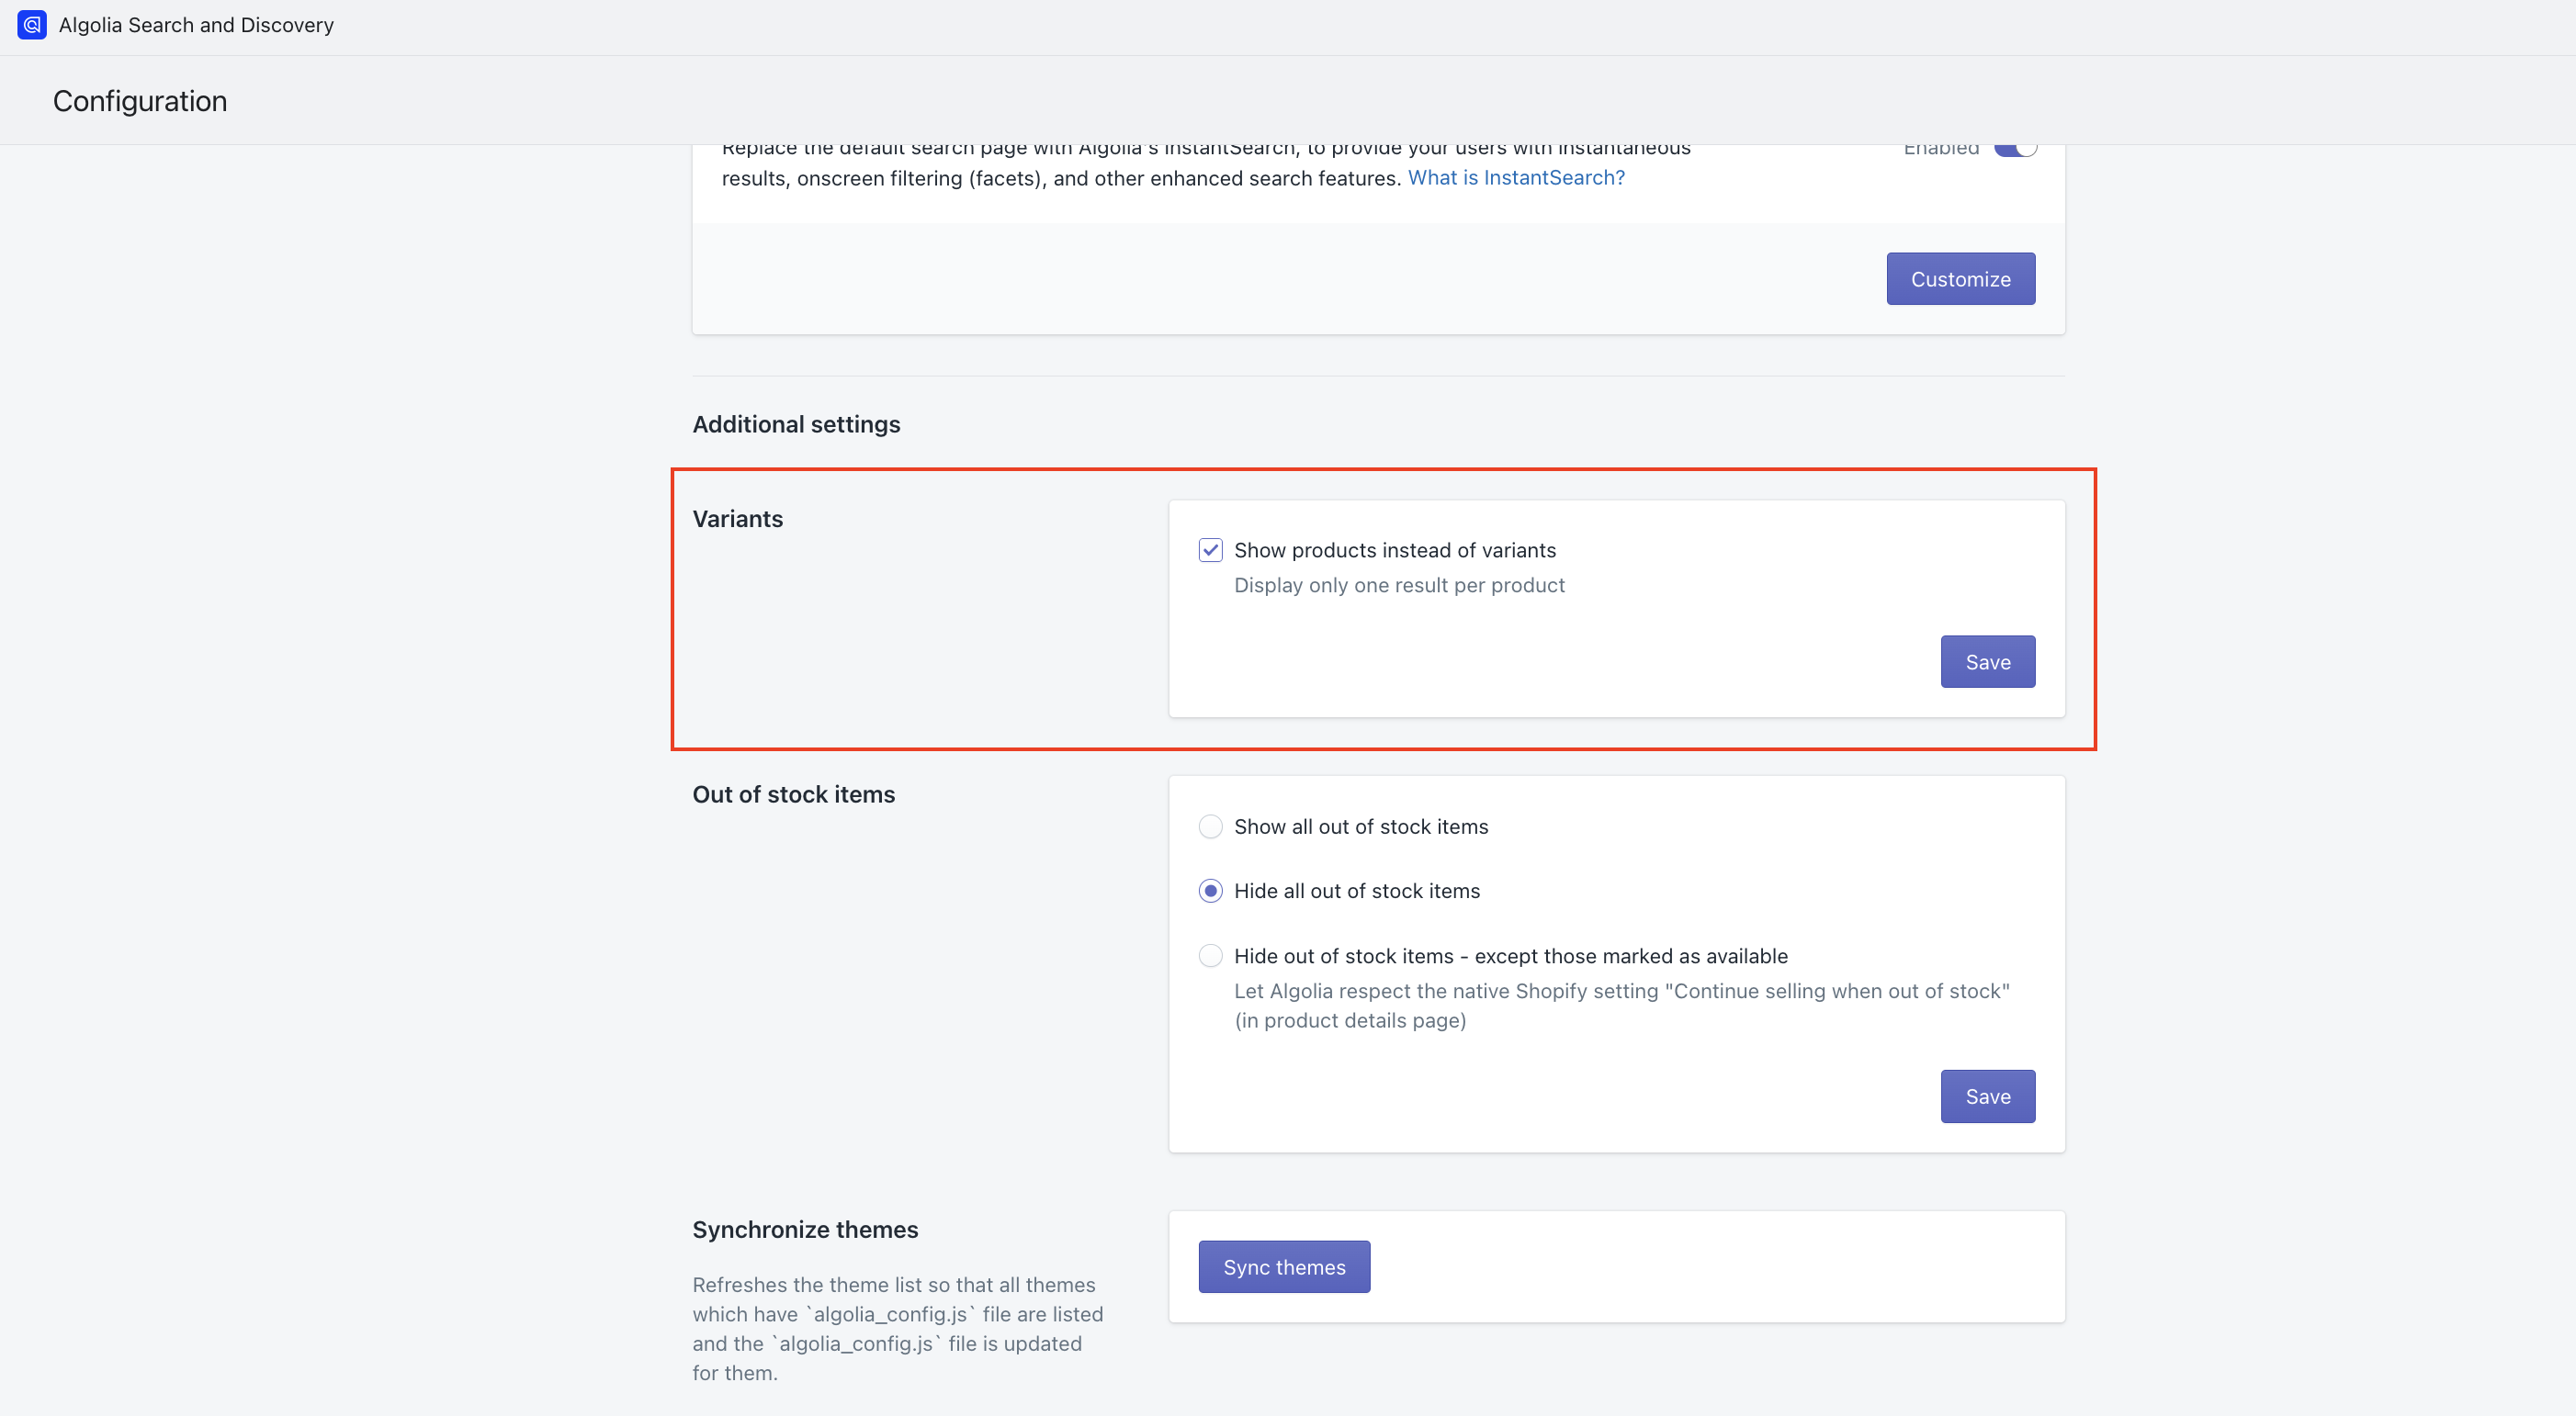
Task: Save the Out of stock items setting
Action: pyautogui.click(x=1987, y=1096)
